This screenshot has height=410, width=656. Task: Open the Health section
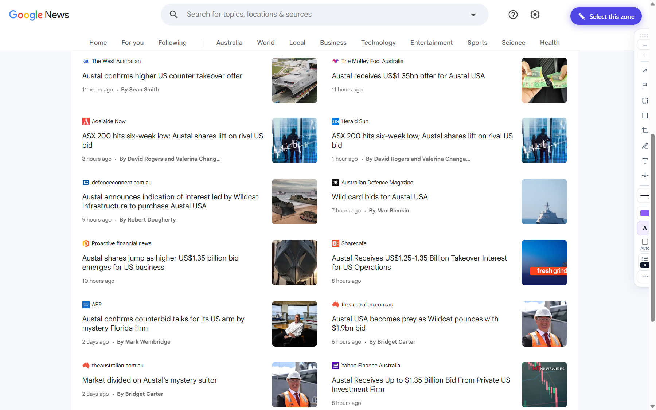point(550,43)
